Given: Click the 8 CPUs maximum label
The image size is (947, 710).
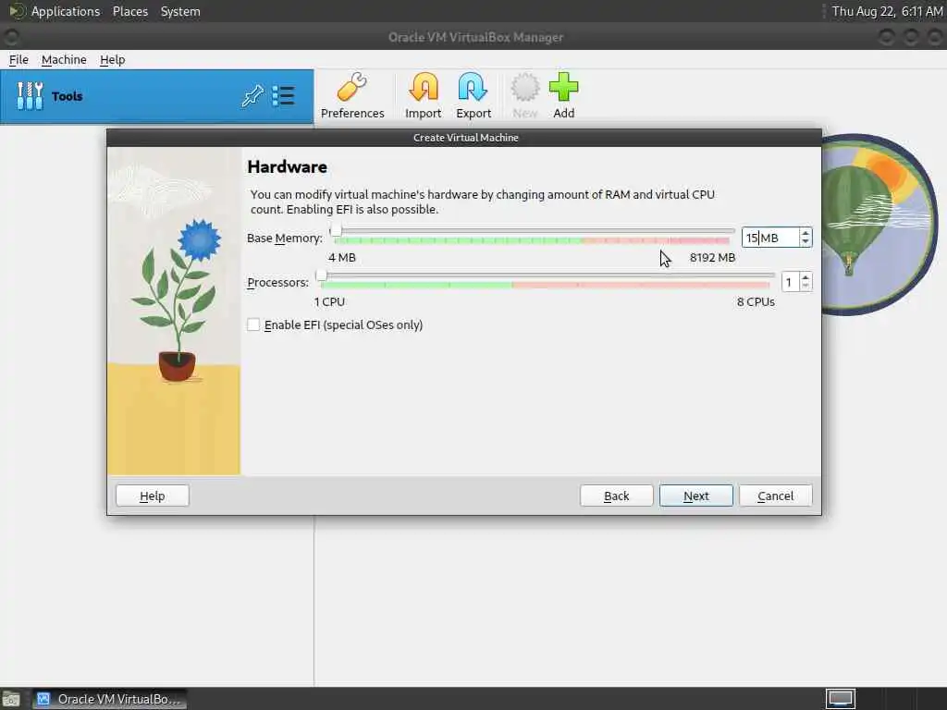Looking at the screenshot, I should 756,302.
